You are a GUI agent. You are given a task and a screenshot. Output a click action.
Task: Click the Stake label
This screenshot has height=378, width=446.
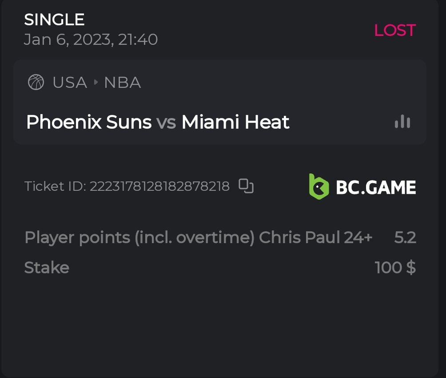point(47,268)
